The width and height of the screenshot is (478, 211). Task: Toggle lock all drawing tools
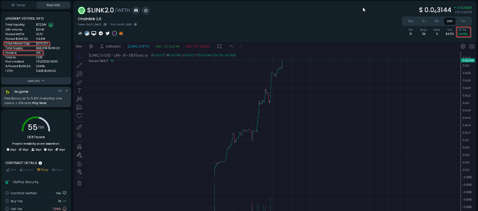pos(79,163)
